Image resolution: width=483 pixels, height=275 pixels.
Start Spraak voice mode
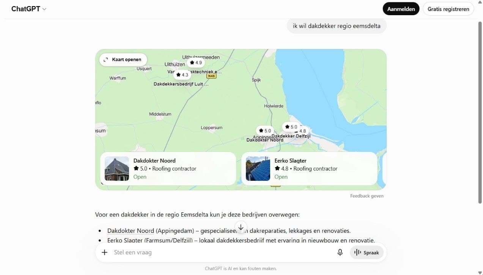tap(367, 253)
